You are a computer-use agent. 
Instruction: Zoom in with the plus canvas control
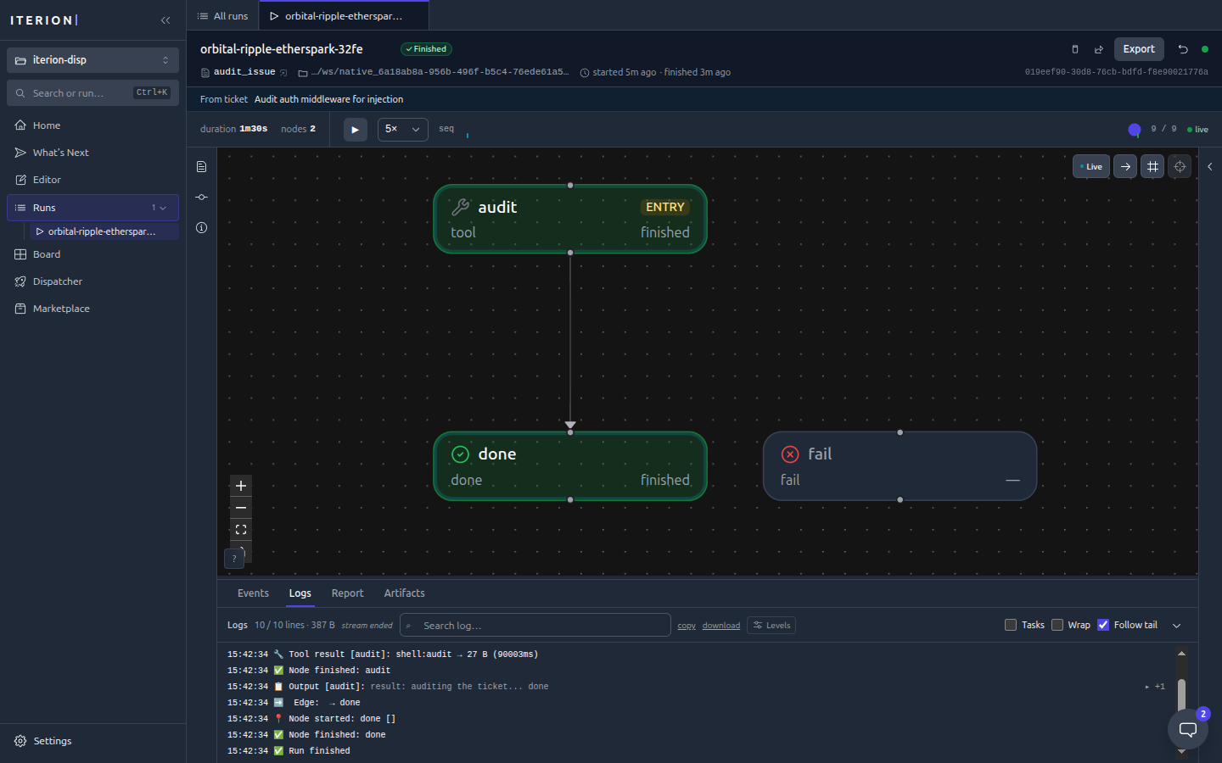[241, 486]
